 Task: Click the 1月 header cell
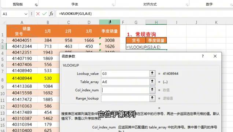48,31
